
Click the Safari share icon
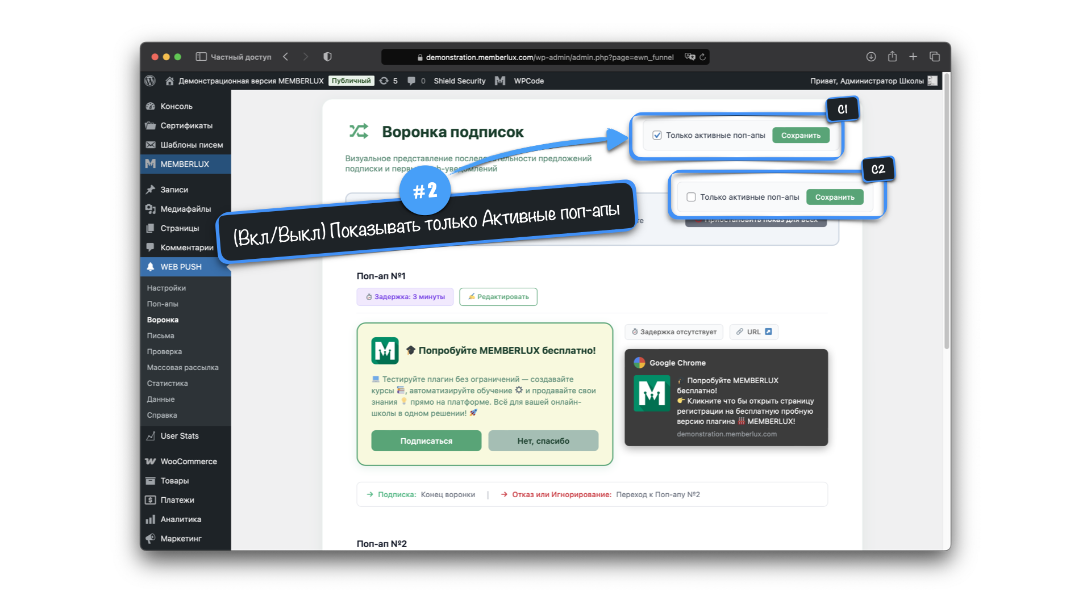892,57
